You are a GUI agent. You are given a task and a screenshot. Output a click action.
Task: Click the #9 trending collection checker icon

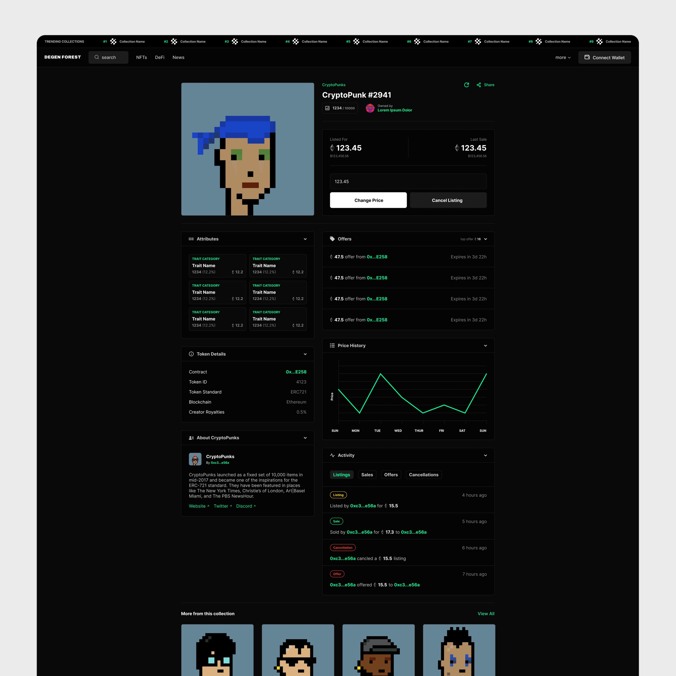coord(599,42)
